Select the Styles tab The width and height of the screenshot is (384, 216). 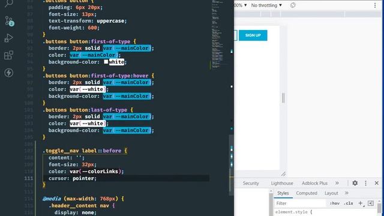click(x=283, y=193)
